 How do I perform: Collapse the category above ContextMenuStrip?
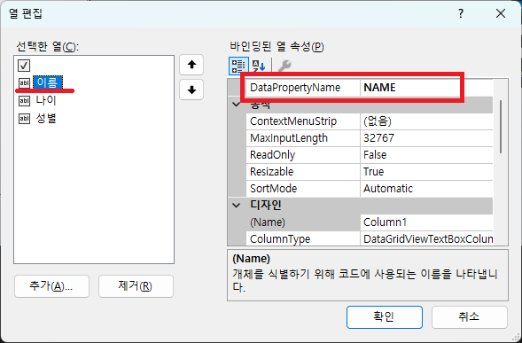pos(237,105)
